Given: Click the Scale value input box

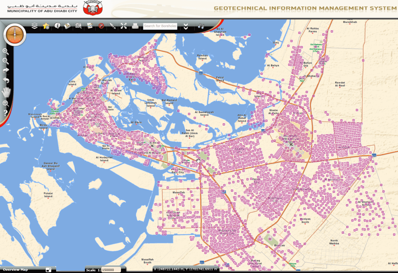Looking at the screenshot, I should (111, 270).
